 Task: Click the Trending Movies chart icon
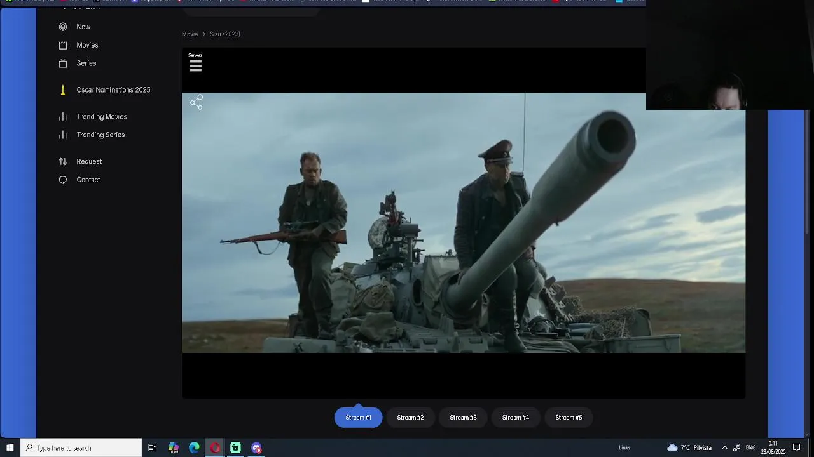coord(63,117)
